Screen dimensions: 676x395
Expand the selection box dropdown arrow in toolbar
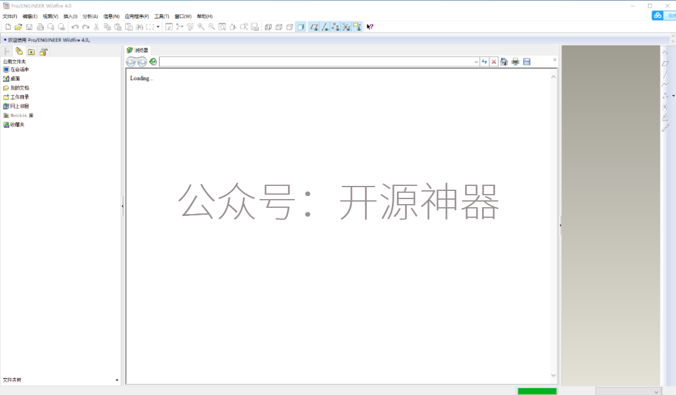[x=158, y=27]
